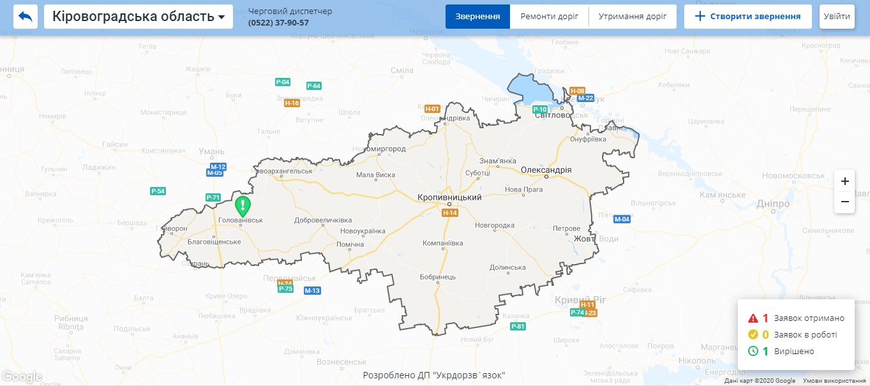Switch to the Ремонти доріг tab
The width and height of the screenshot is (870, 386).
pyautogui.click(x=550, y=17)
